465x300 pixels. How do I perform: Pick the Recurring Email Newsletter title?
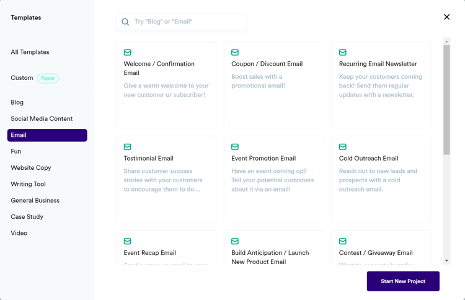(x=378, y=64)
